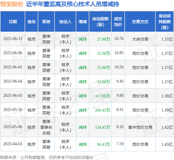Select the 交易方式 column header
The height and width of the screenshot is (160, 174).
(x=140, y=22)
